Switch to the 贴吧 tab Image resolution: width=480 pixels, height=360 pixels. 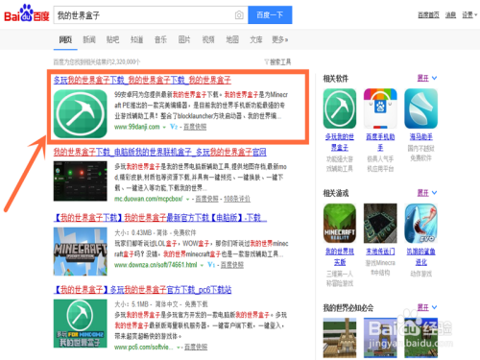(113, 39)
